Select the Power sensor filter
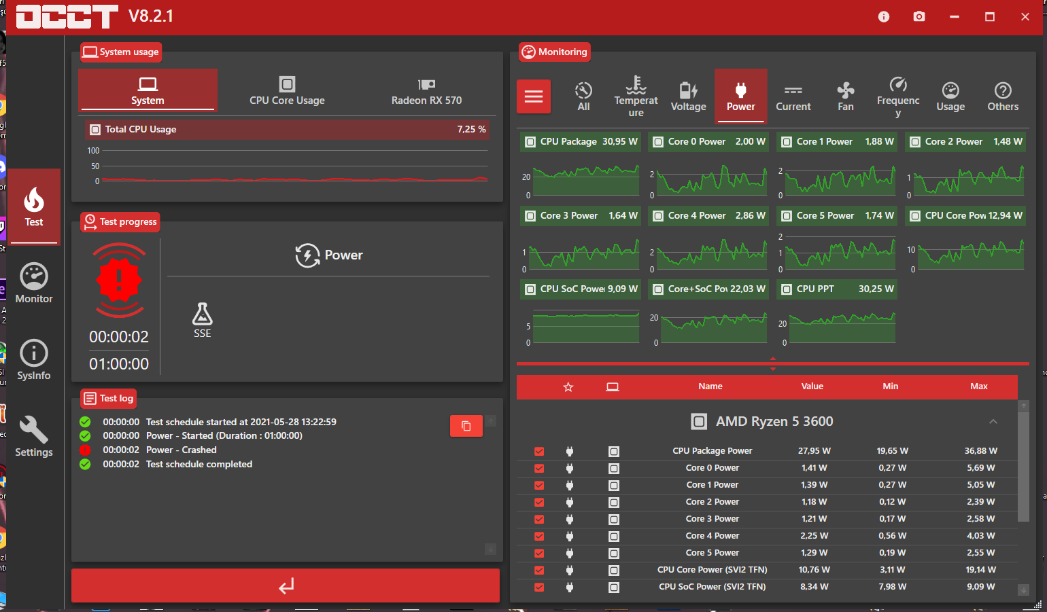The image size is (1047, 612). 741,96
